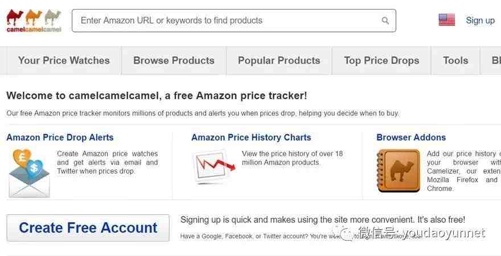Click the red price chart icon
This screenshot has height=256, width=501.
(213, 166)
